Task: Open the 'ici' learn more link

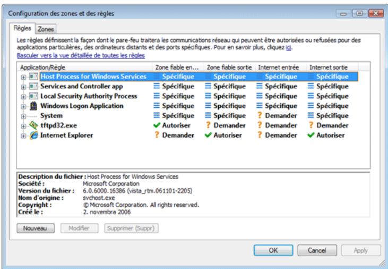Action: click(x=288, y=47)
